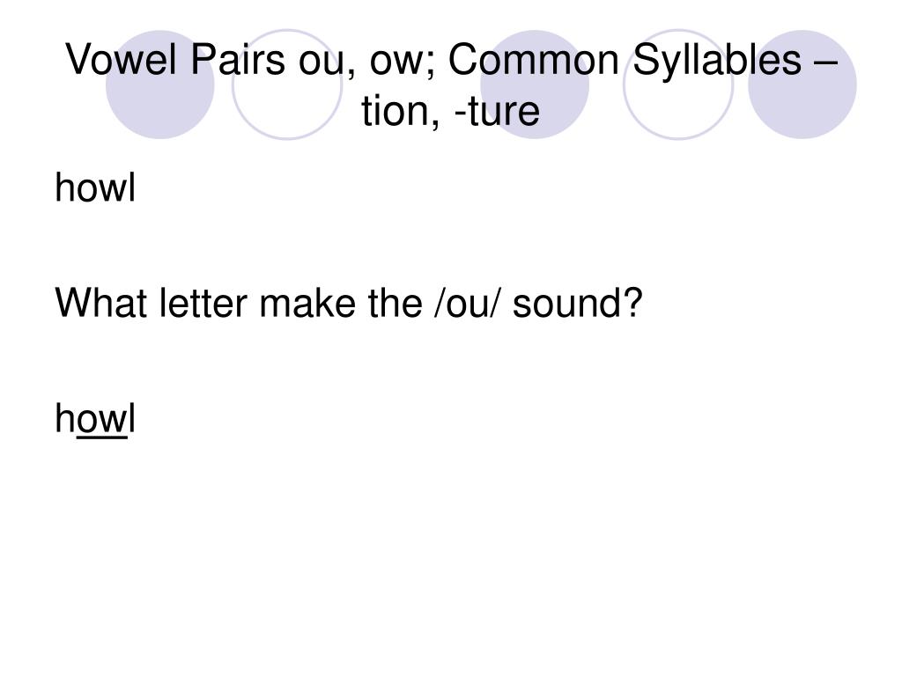Click the "tion," text in the title

401,111
